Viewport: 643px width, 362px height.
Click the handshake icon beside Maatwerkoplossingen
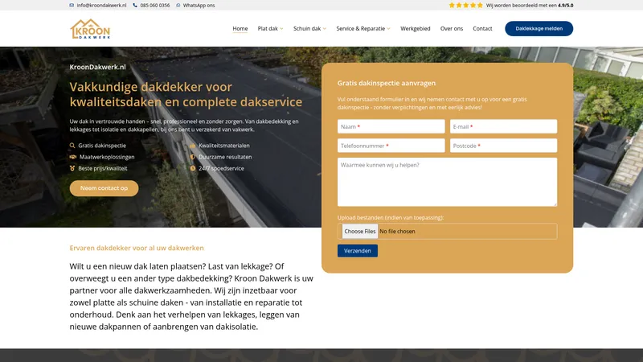73,157
